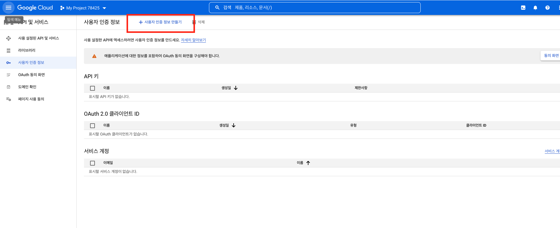Open My Project 78425 project selector
This screenshot has width=560, height=228.
pyautogui.click(x=83, y=8)
